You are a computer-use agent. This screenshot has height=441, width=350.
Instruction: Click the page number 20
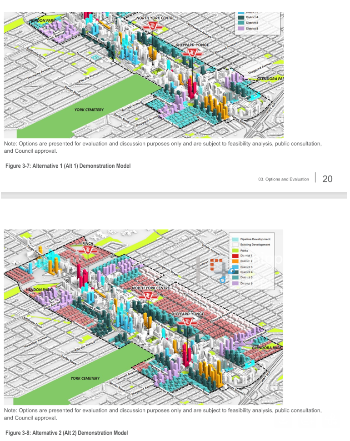point(327,179)
